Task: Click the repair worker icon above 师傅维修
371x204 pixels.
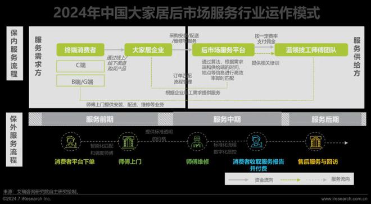Action: coord(197,142)
